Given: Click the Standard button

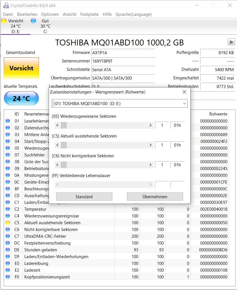Looking at the screenshot, I should point(84,197).
